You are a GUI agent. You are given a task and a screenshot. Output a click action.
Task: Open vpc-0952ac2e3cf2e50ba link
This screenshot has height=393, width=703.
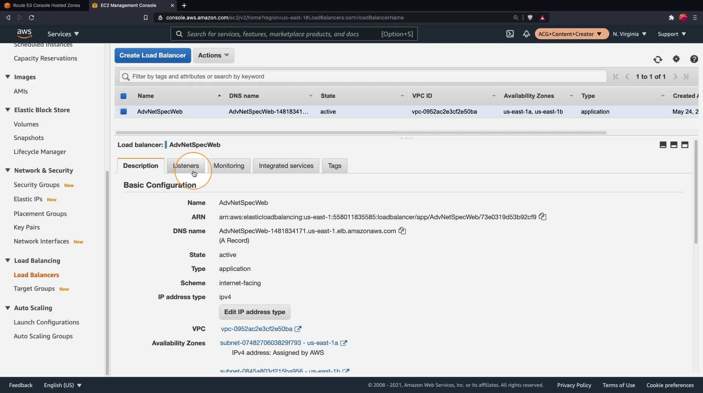pyautogui.click(x=256, y=329)
